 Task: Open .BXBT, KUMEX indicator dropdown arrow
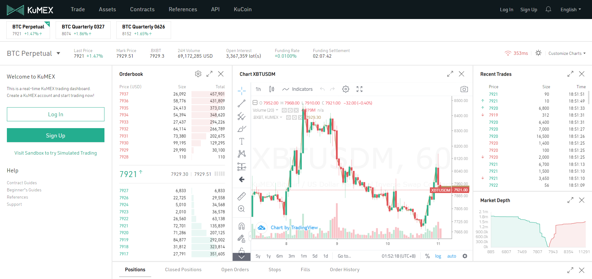click(x=281, y=117)
